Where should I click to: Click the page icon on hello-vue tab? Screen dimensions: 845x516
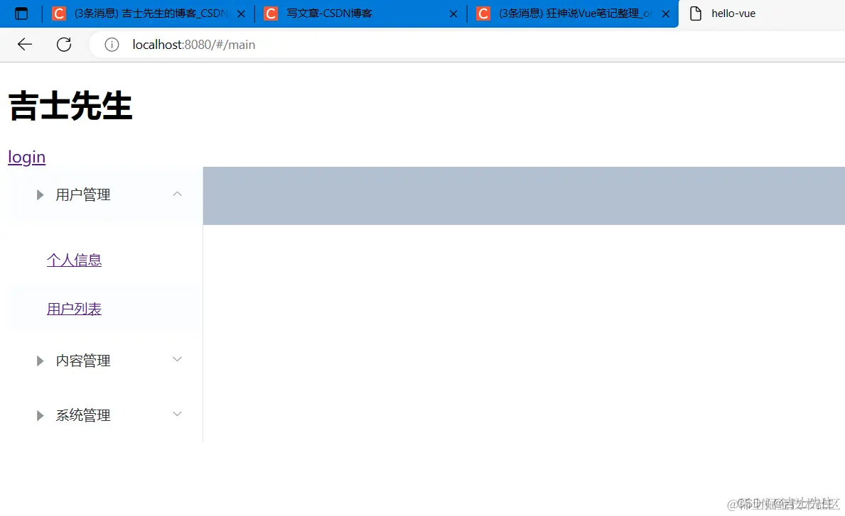[x=696, y=13]
